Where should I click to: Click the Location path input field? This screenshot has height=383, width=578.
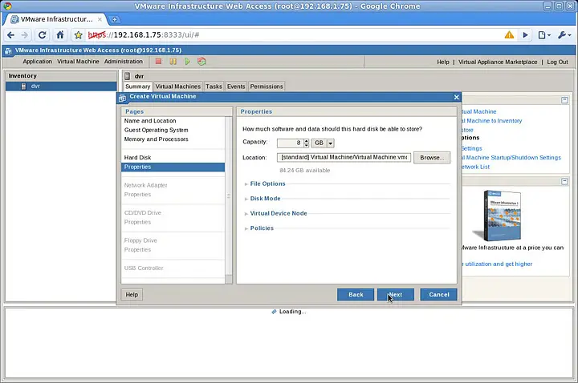(x=344, y=158)
